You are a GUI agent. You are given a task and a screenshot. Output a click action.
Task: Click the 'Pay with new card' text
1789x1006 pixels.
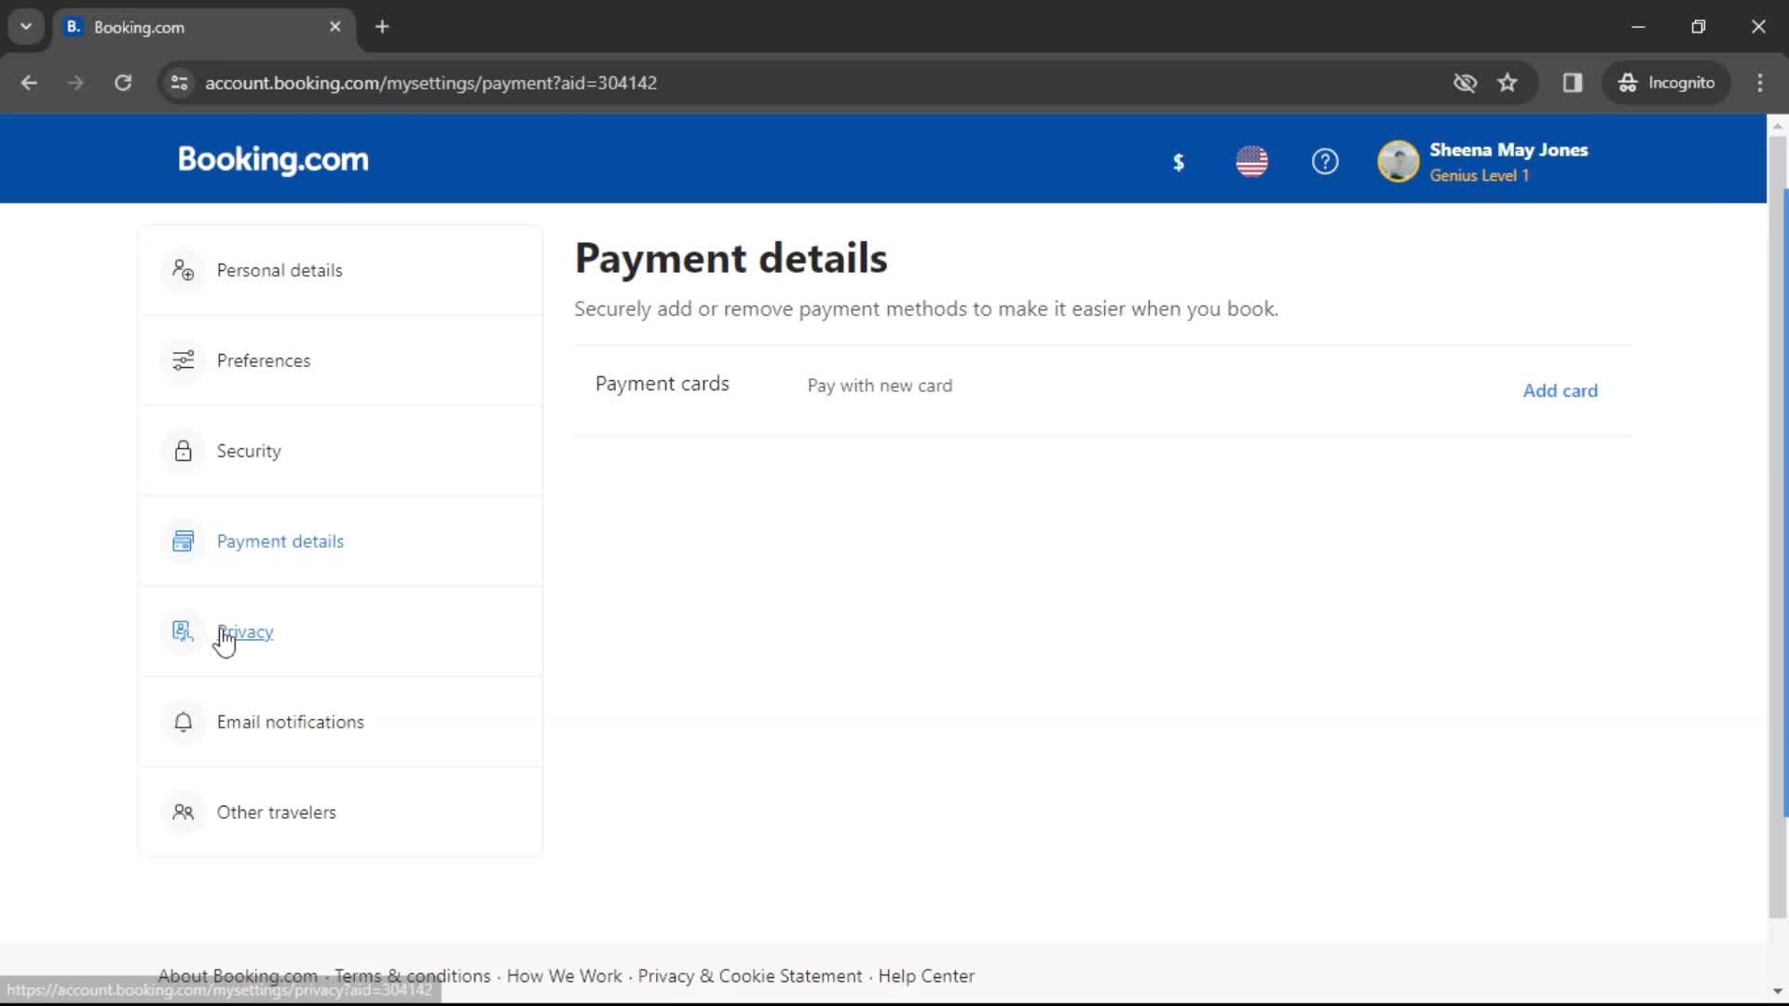(880, 386)
